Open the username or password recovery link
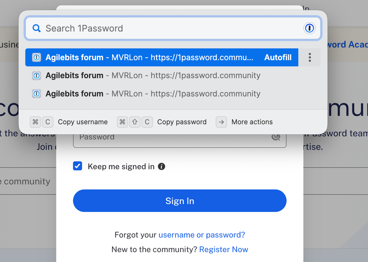Image resolution: width=368 pixels, height=262 pixels. point(201,235)
